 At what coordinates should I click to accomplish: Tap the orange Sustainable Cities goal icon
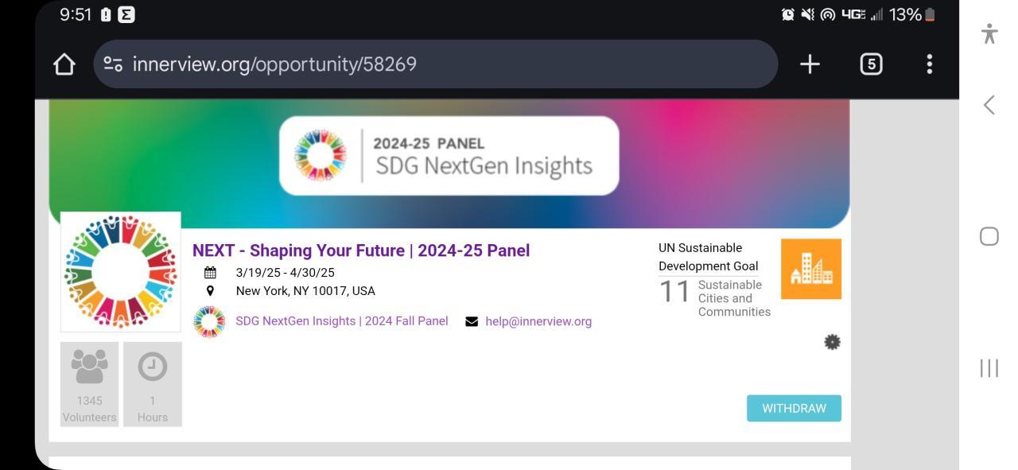pyautogui.click(x=810, y=269)
